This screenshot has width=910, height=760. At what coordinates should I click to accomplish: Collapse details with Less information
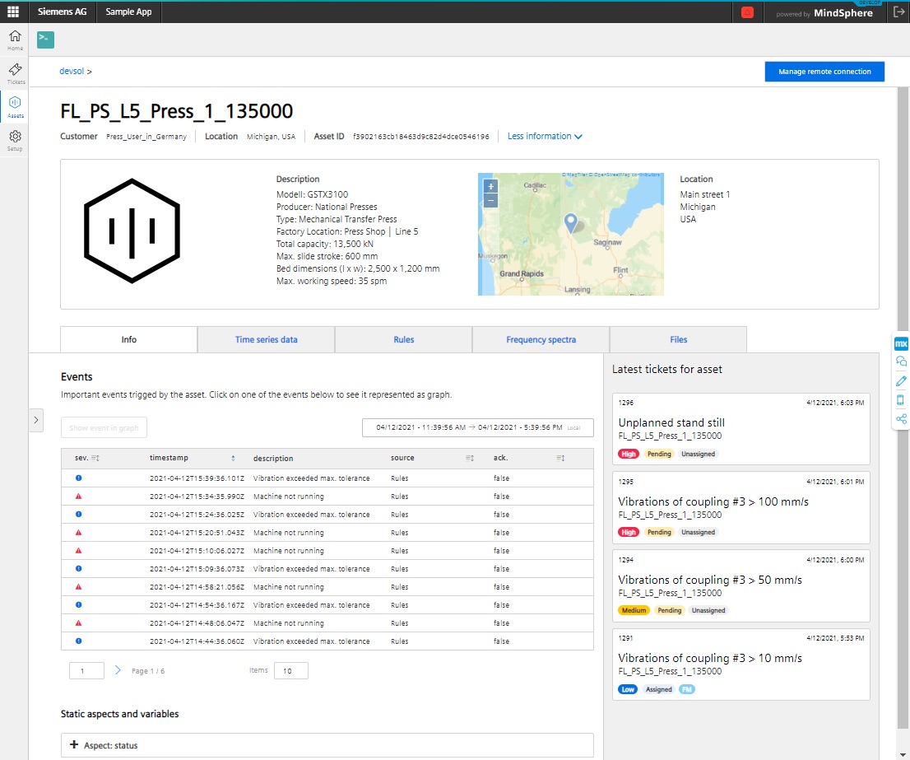tap(545, 137)
